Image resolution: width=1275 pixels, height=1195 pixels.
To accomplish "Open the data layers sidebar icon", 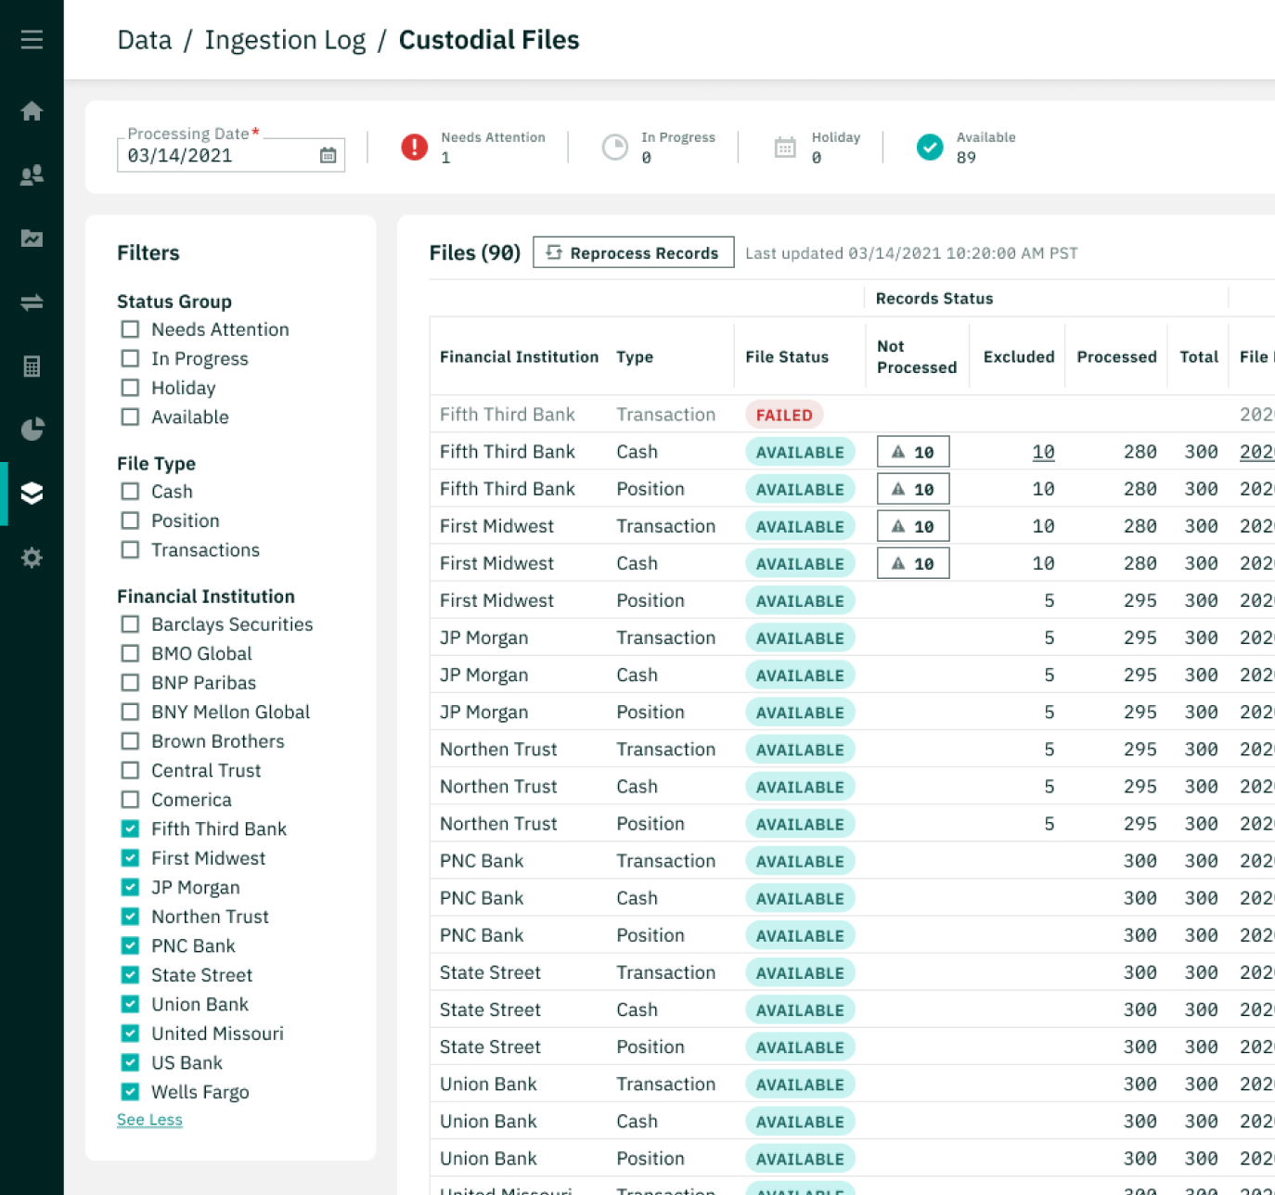I will [32, 493].
